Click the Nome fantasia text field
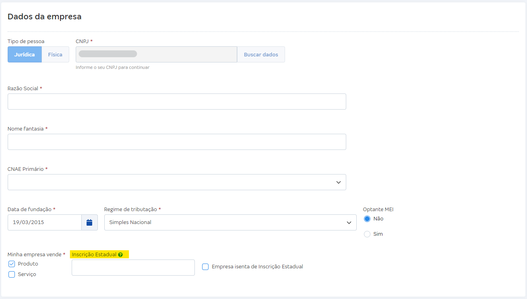The height and width of the screenshot is (299, 527). click(x=177, y=142)
